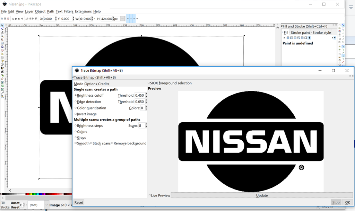Select the Text tool
This screenshot has width=355, height=211.
pyautogui.click(x=2, y=71)
